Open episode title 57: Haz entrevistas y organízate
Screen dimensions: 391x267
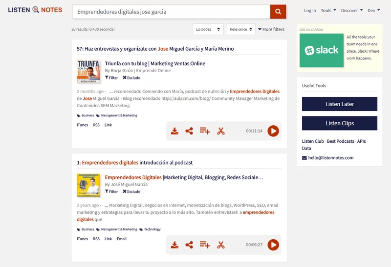tap(155, 49)
